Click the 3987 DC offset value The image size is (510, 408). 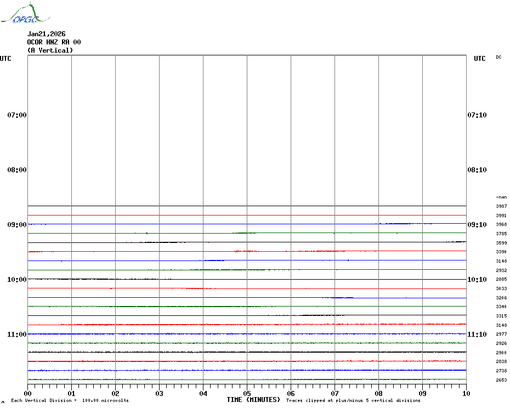(x=501, y=206)
